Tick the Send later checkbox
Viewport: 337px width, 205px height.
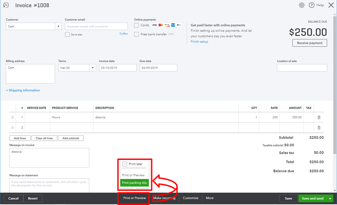[67, 35]
